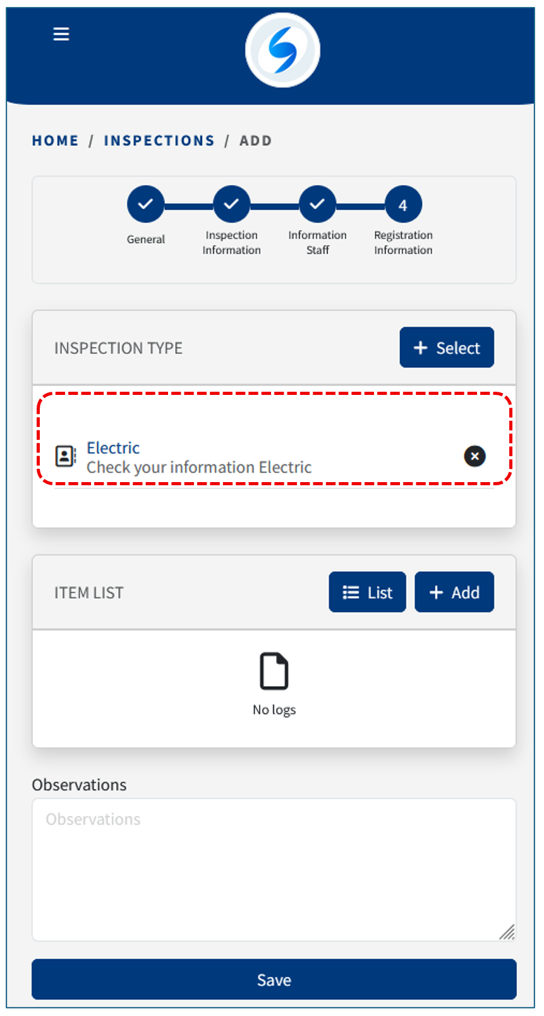Grab the Observations textarea resize handle
Image resolution: width=544 pixels, height=1016 pixels.
pyautogui.click(x=507, y=933)
